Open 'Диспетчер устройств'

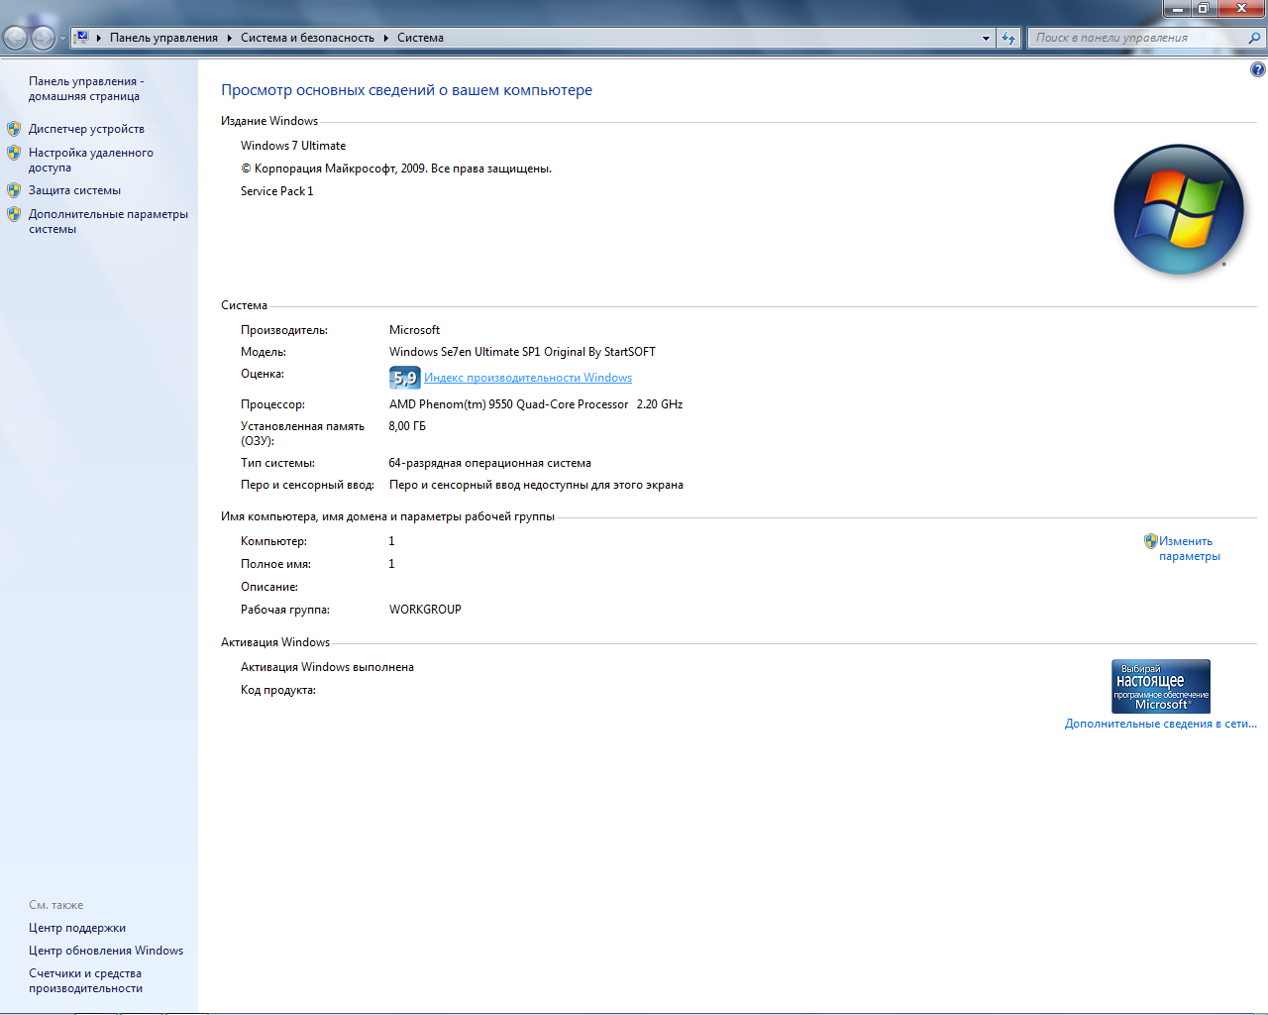pyautogui.click(x=86, y=129)
